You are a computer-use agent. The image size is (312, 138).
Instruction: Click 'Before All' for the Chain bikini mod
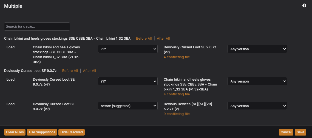pyautogui.click(x=144, y=39)
